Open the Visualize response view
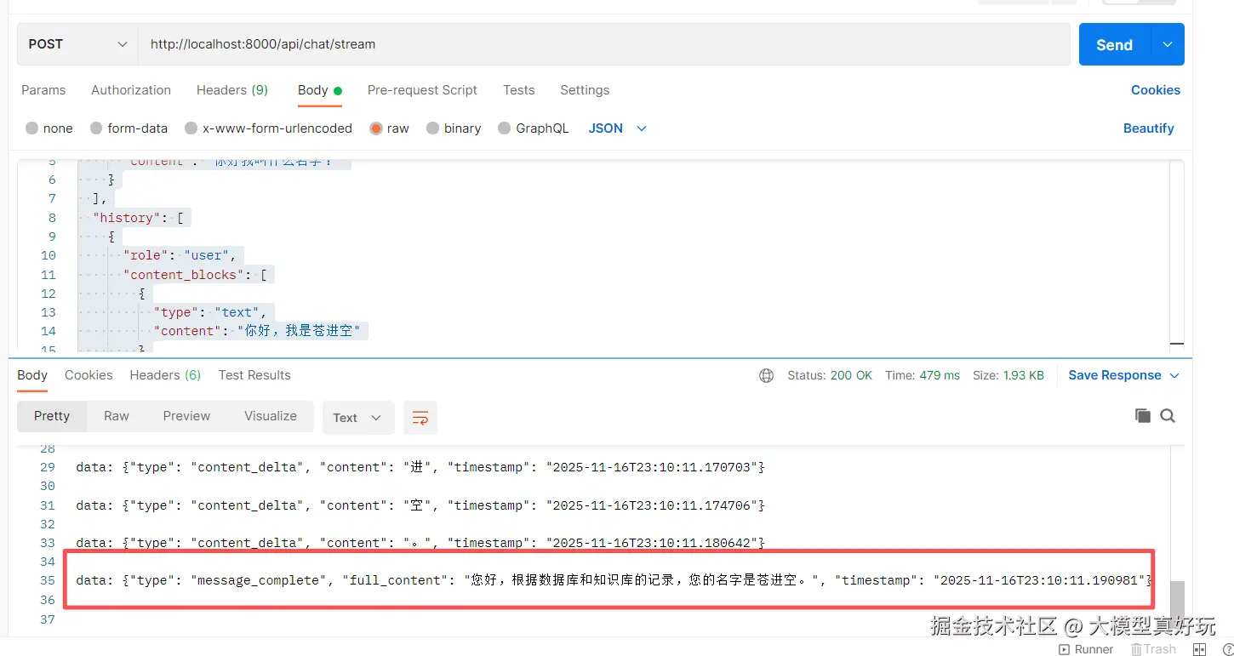1234x656 pixels. (x=271, y=416)
